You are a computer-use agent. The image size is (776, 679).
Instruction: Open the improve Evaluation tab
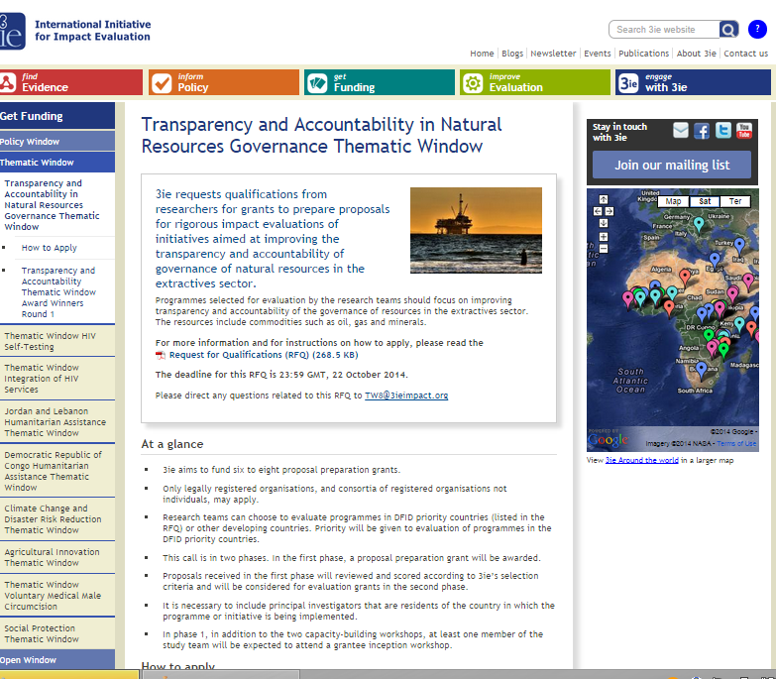[534, 82]
